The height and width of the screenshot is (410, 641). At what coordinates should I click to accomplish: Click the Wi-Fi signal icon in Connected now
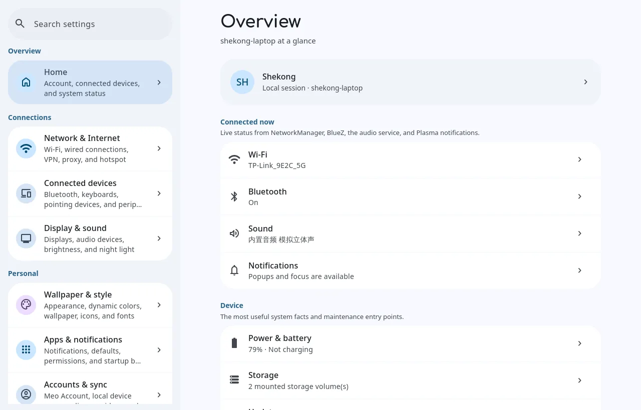pos(234,159)
